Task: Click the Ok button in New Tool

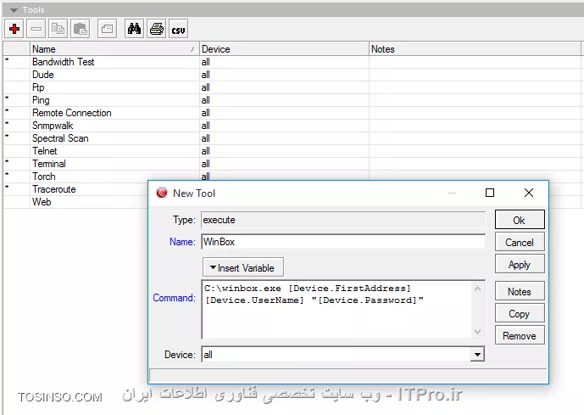Action: pos(520,220)
